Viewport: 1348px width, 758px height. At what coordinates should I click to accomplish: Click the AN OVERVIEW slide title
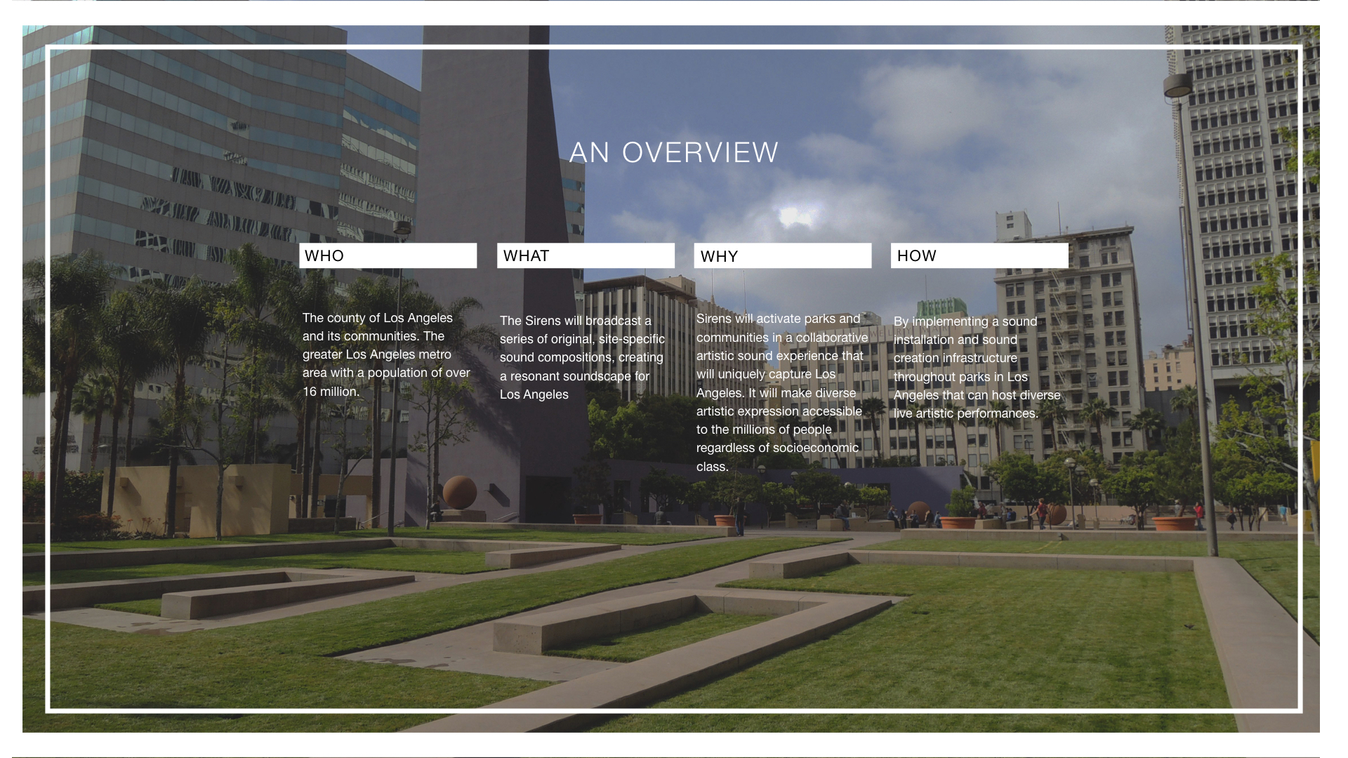[x=673, y=152]
